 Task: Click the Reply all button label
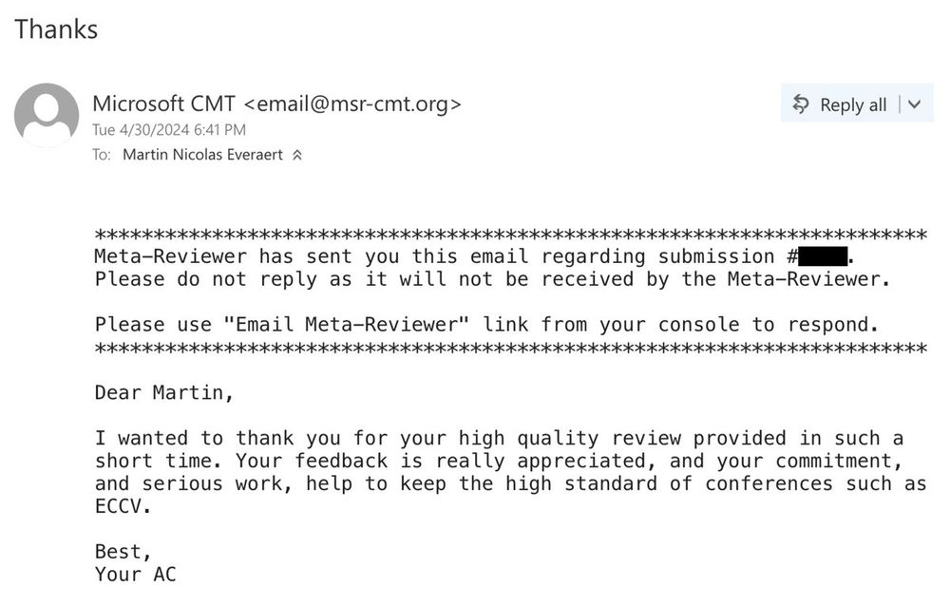[x=853, y=104]
